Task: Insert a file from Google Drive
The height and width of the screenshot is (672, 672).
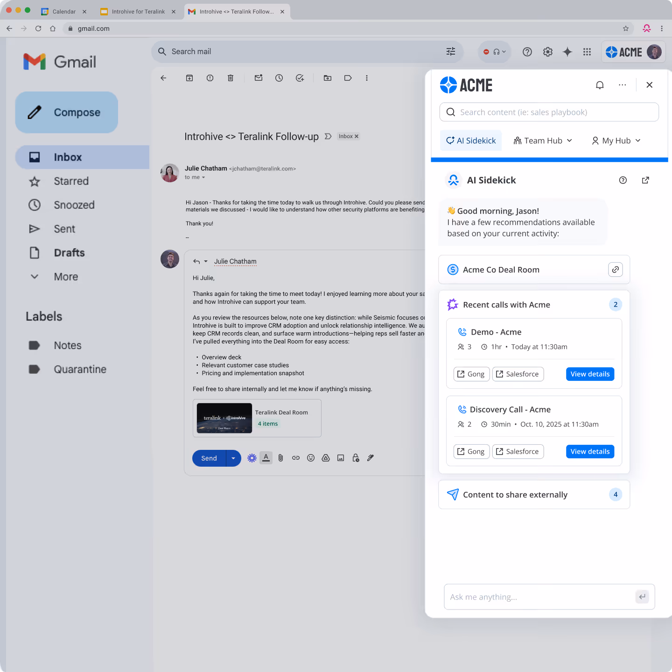Action: (x=326, y=458)
